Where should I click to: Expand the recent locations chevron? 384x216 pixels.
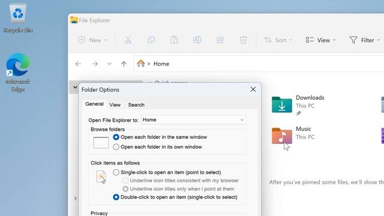tap(109, 64)
